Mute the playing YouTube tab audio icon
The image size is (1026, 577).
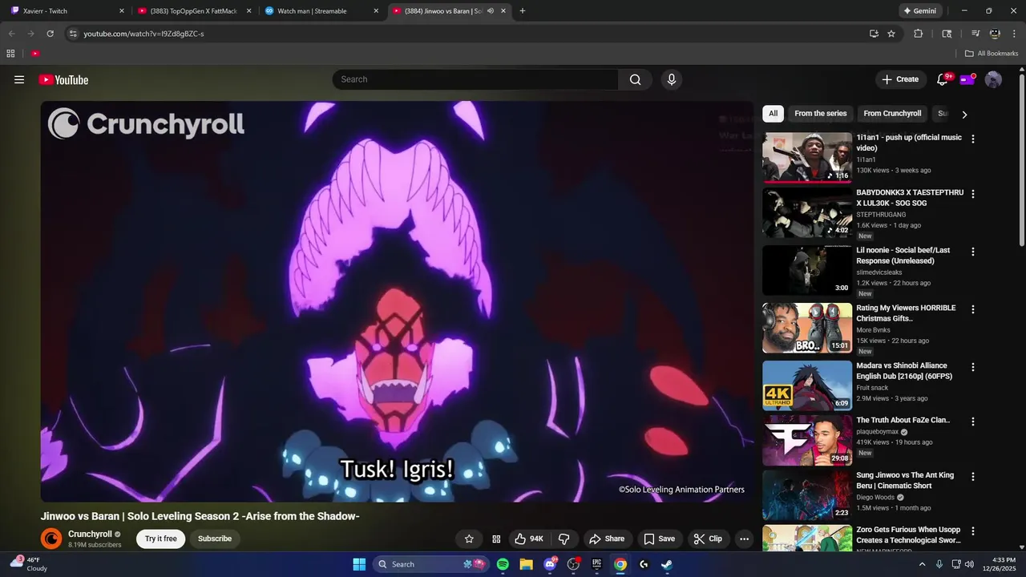point(490,11)
